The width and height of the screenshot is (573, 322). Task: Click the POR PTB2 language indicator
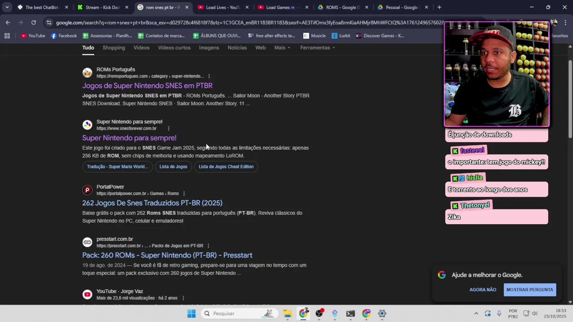513,314
